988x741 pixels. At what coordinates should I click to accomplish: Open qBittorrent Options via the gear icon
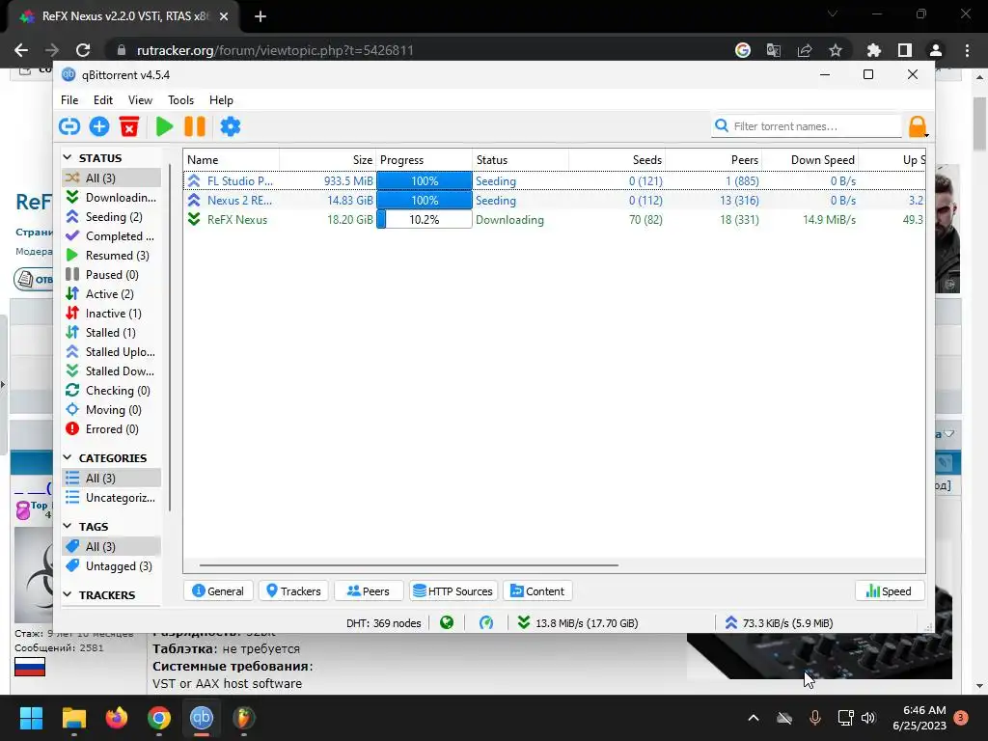(230, 126)
